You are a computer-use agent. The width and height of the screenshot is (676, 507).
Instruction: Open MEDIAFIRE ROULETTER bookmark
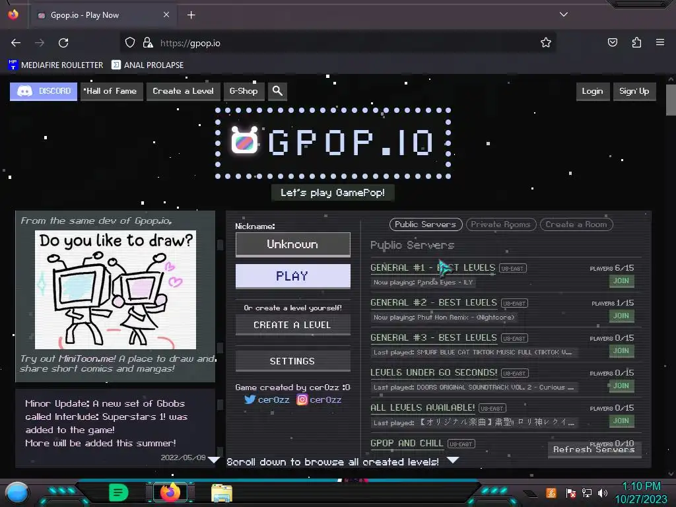coord(55,65)
